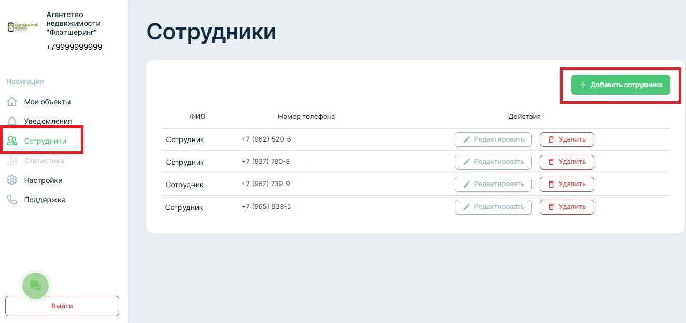Click the house icon beside Мои объекты
The height and width of the screenshot is (323, 686).
[x=12, y=102]
